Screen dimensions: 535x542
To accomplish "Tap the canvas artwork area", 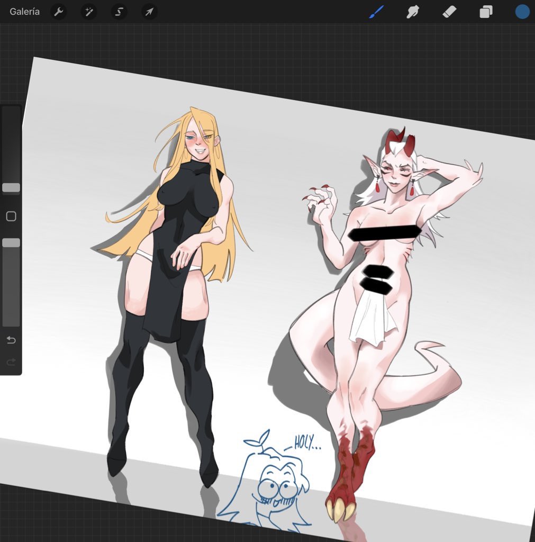I will point(265,265).
